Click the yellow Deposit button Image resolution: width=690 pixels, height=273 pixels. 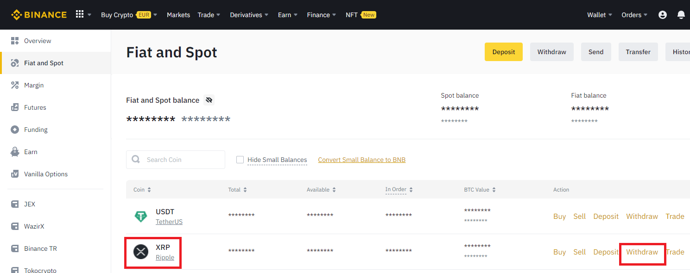pos(504,52)
